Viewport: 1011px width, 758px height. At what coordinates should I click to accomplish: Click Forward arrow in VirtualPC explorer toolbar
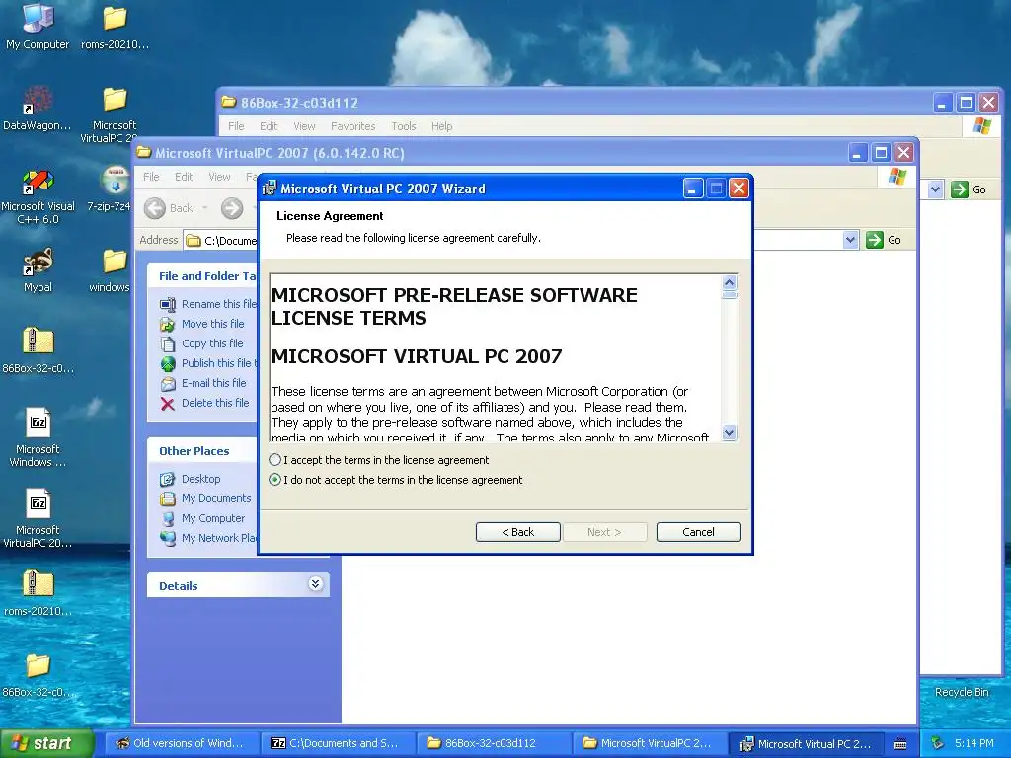point(232,208)
